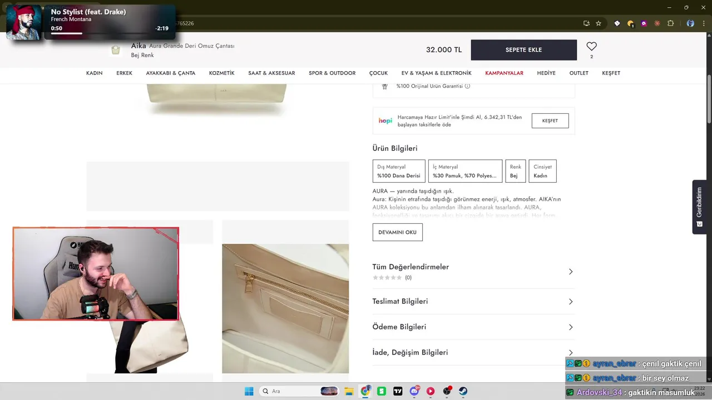Image resolution: width=712 pixels, height=400 pixels.
Task: Select the İç Materyal info box
Action: tap(465, 171)
